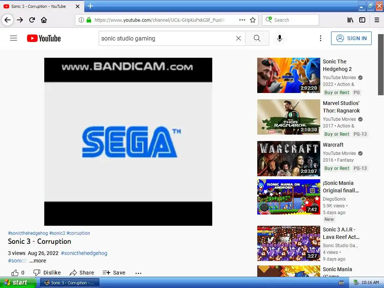Open page actions three-dot menu in address bar
The height and width of the screenshot is (288, 384).
point(242,20)
